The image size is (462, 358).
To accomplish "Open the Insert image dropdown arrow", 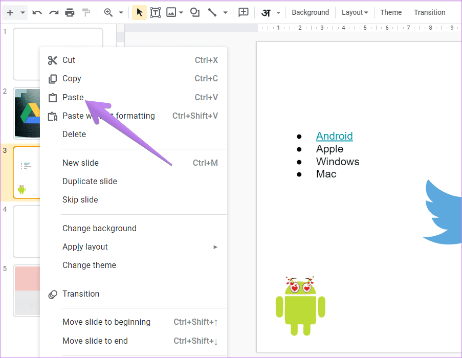I will pyautogui.click(x=181, y=13).
